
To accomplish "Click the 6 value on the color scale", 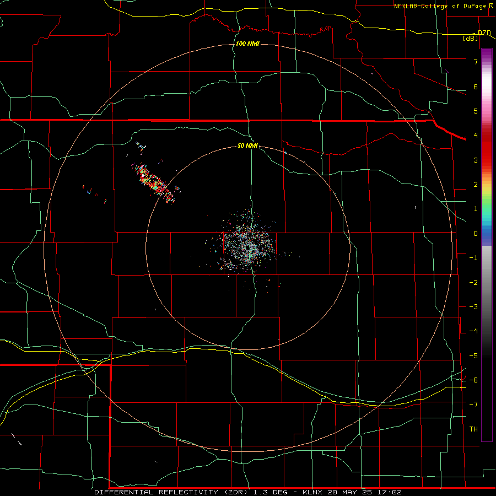I will (476, 87).
